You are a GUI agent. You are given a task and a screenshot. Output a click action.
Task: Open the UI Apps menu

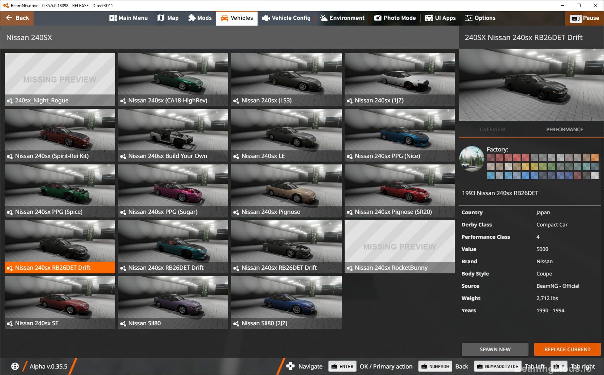(440, 18)
